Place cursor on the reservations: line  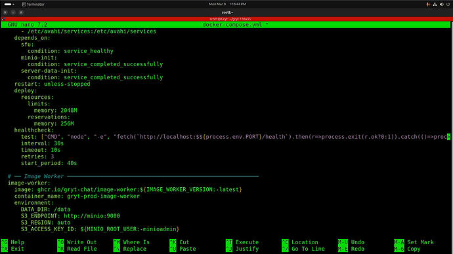coord(49,117)
